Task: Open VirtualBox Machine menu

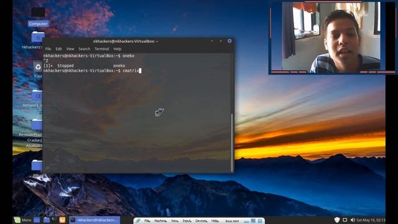Action: (x=160, y=221)
